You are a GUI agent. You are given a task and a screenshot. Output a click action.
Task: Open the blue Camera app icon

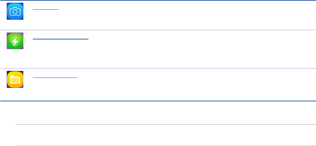click(x=15, y=12)
